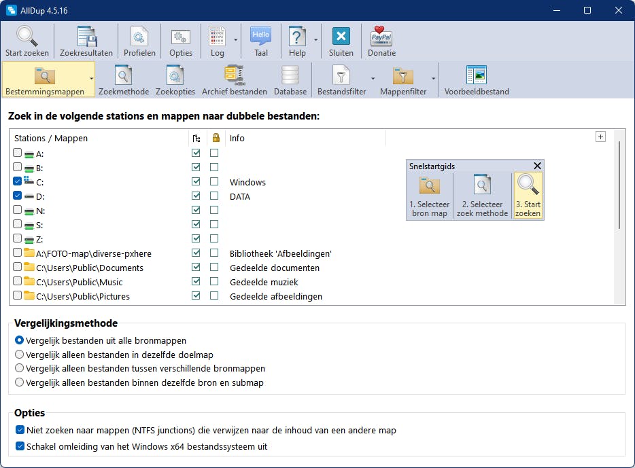This screenshot has width=635, height=468.
Task: Select 'Vergelijk alleen bestanden in dezelfde doelmap'
Action: tap(20, 355)
